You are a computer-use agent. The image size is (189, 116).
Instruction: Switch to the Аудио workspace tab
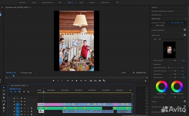coord(82,2)
